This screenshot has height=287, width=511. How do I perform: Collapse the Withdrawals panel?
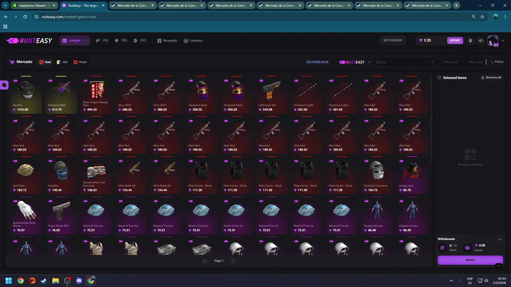(x=500, y=239)
